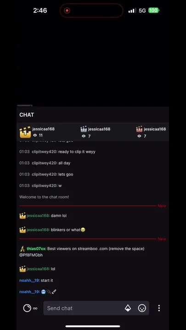Tap the circular timer icon beside infinity

(x=27, y=308)
